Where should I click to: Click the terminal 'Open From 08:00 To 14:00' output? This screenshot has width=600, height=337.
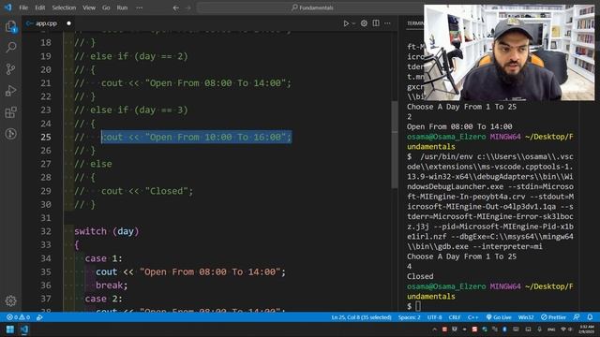click(x=459, y=126)
